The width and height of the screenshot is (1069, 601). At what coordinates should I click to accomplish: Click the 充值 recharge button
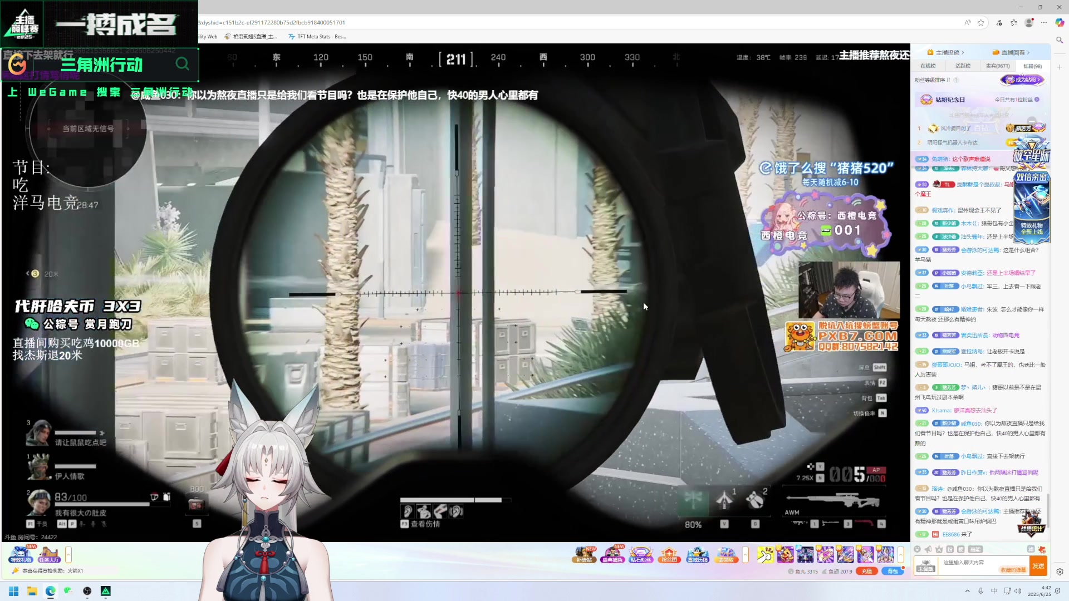pyautogui.click(x=867, y=572)
